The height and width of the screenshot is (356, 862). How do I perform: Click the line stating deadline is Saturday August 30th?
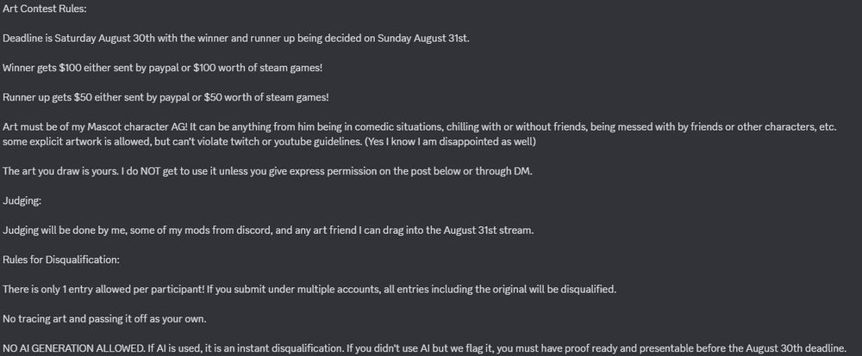coord(236,39)
